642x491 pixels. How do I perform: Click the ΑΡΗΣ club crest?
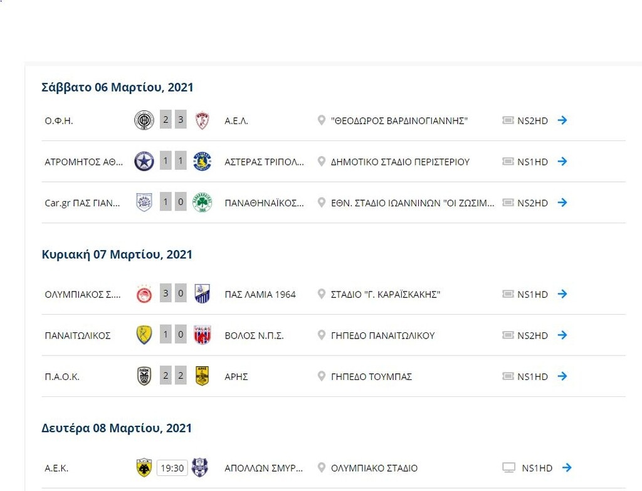[202, 376]
